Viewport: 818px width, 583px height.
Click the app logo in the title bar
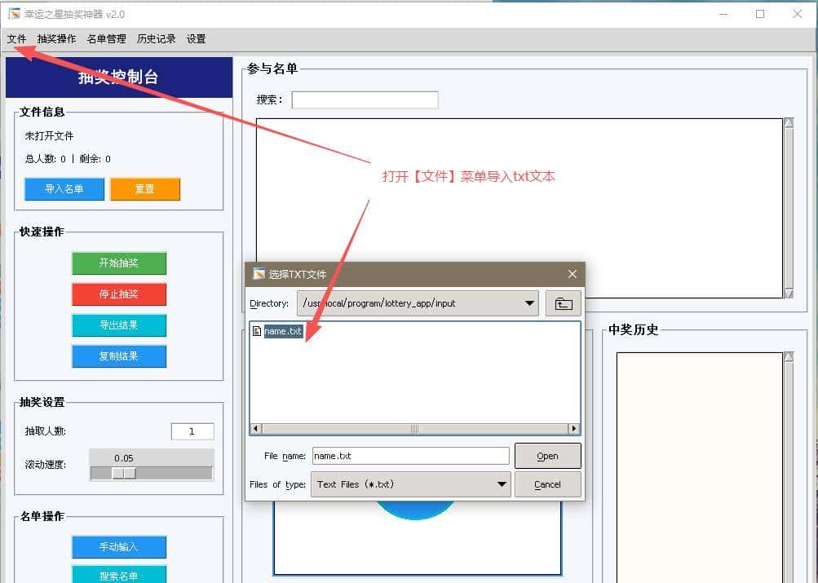tap(12, 13)
